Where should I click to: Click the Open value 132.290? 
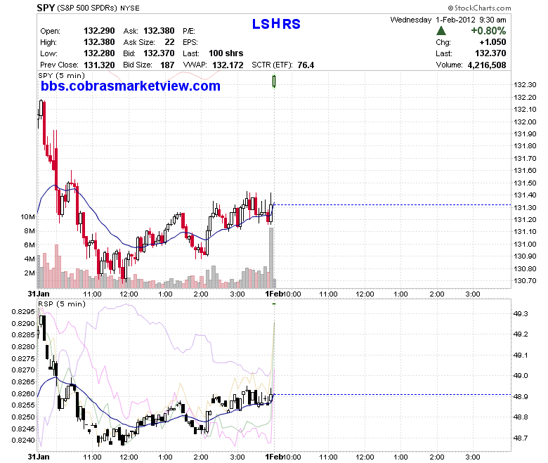point(99,31)
